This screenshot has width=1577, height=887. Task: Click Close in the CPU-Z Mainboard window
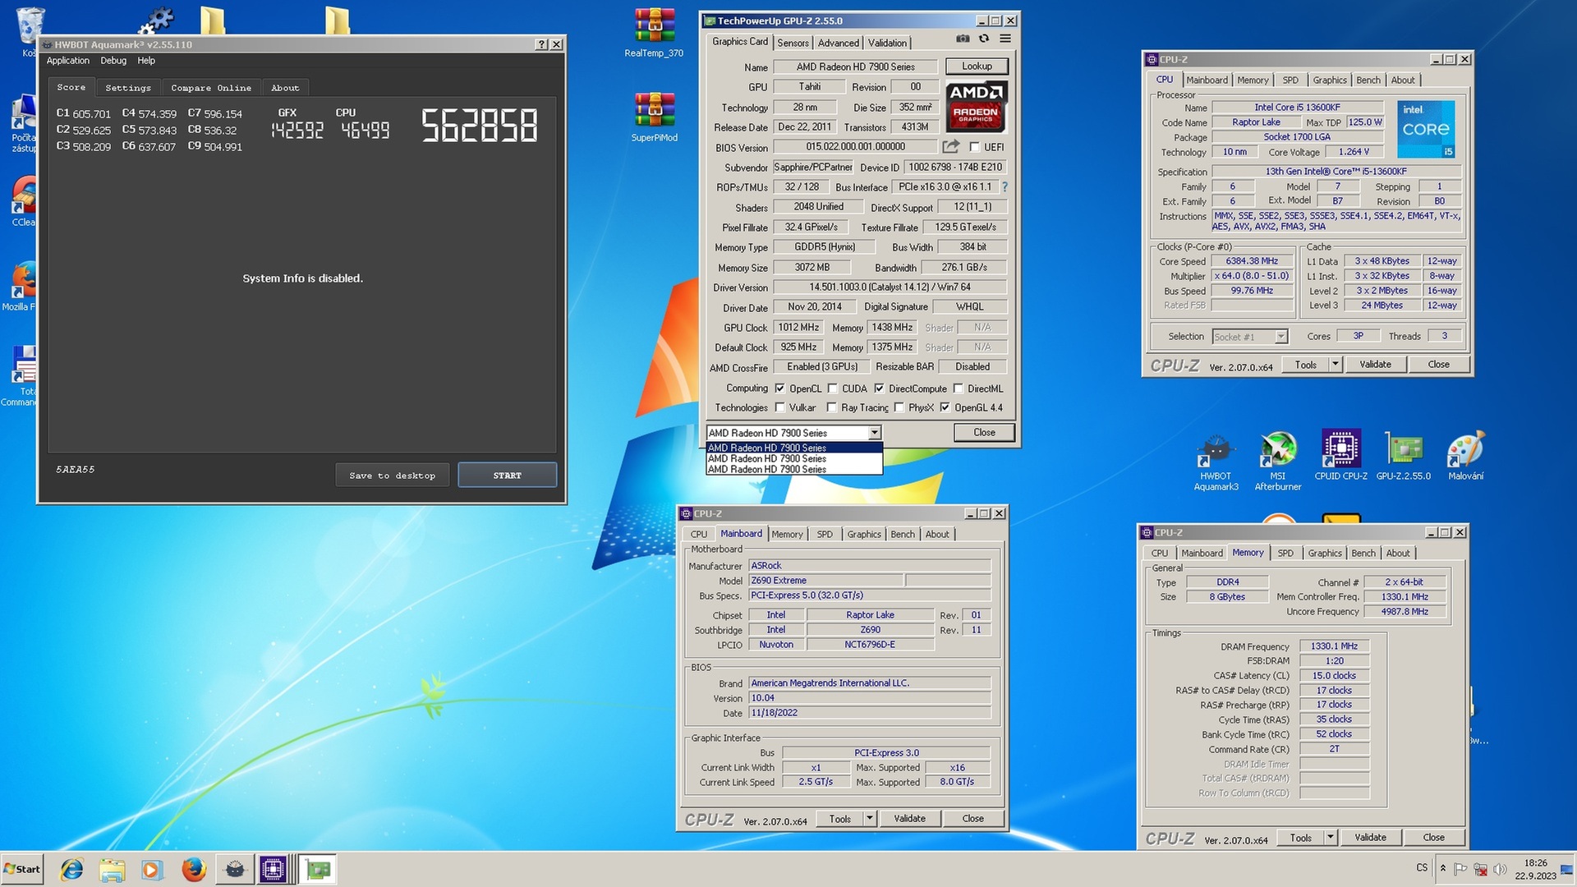click(x=972, y=818)
